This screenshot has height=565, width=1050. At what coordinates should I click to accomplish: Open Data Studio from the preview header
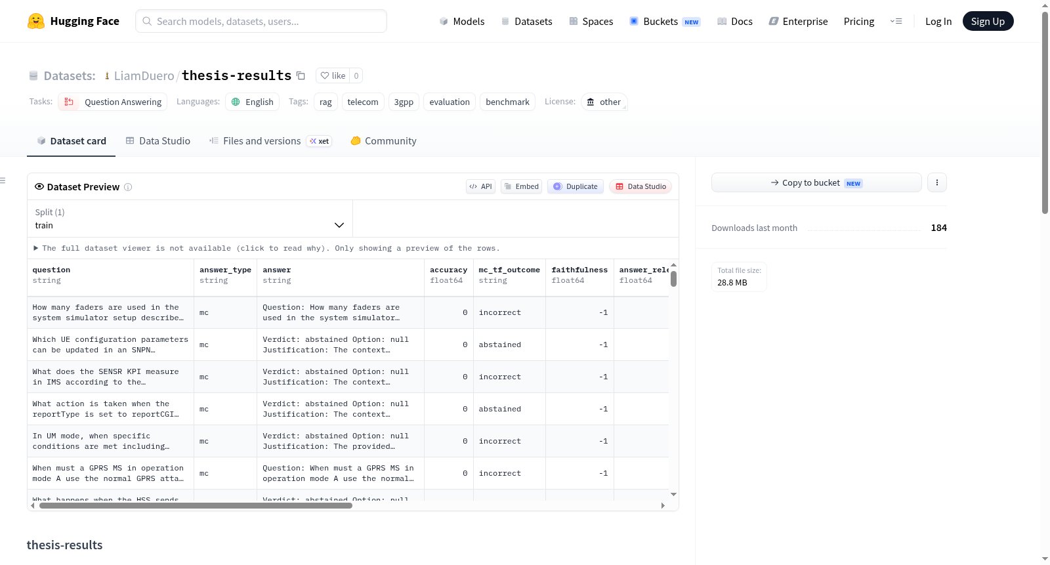[640, 186]
